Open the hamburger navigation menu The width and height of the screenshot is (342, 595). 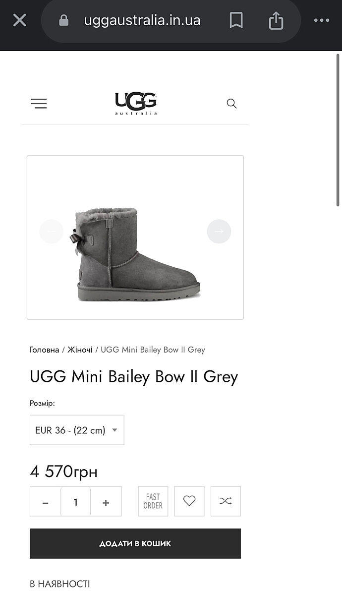coord(39,103)
